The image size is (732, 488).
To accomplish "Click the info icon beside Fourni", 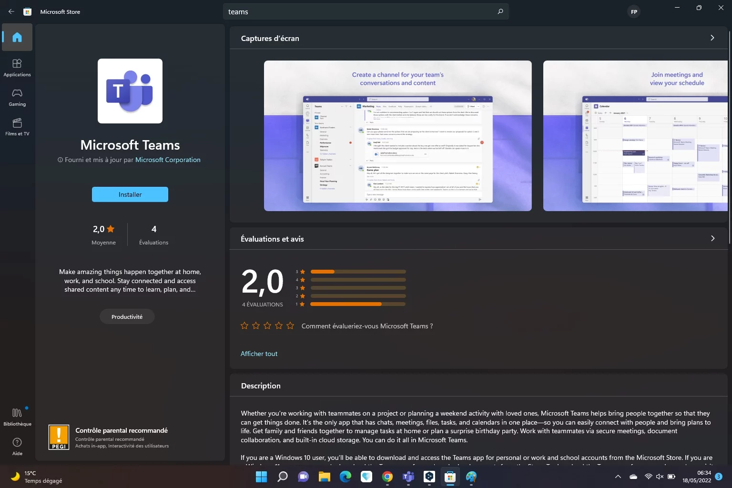I will click(60, 160).
